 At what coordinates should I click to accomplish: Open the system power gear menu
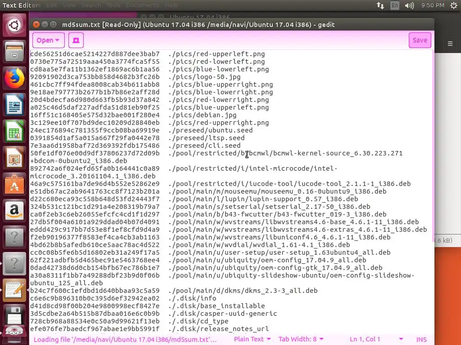(x=454, y=5)
